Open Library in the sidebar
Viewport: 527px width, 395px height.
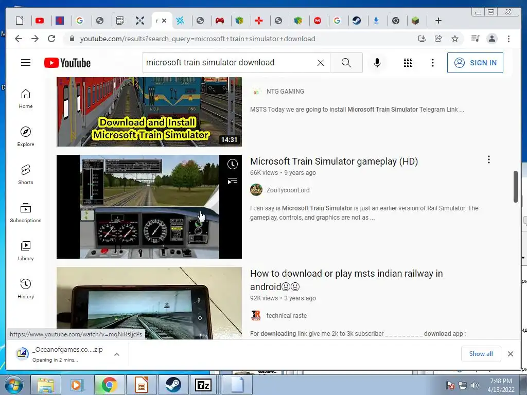click(x=26, y=251)
